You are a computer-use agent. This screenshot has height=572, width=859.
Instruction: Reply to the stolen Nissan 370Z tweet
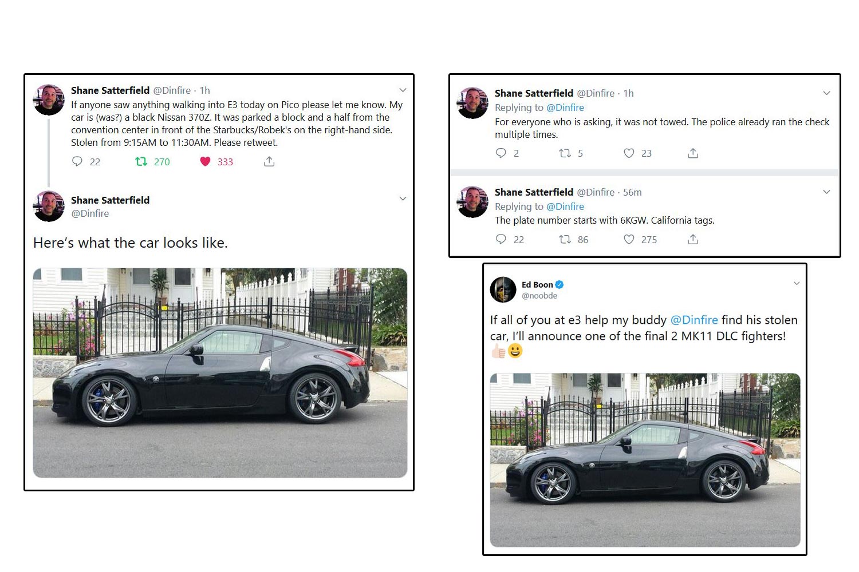click(77, 162)
